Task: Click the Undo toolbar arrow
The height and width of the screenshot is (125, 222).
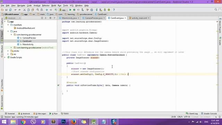Action: coord(15,10)
